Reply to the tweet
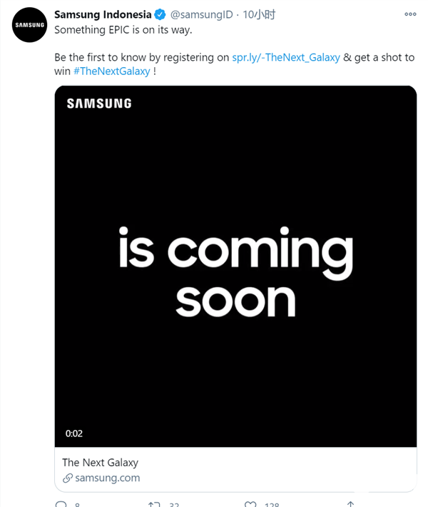The width and height of the screenshot is (428, 507). [61, 504]
